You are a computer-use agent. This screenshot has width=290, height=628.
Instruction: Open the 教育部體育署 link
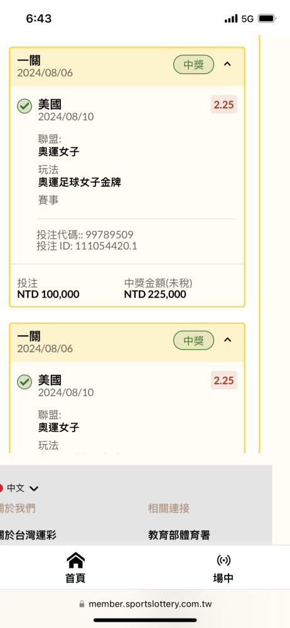pos(179,534)
